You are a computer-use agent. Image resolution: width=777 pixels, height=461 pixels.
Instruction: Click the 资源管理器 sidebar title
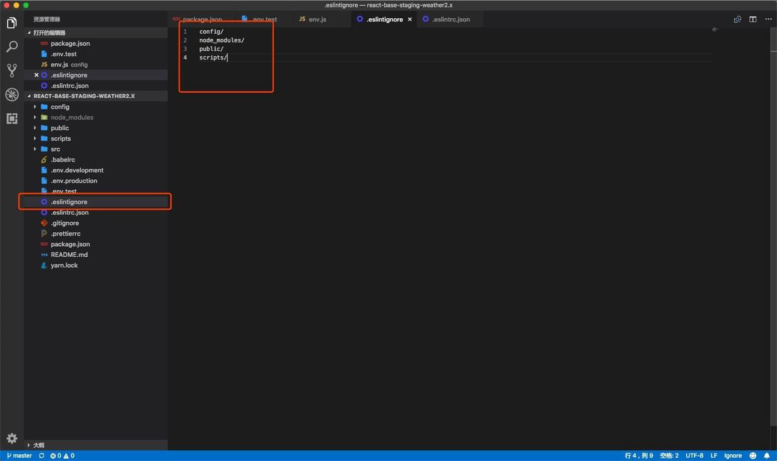pos(47,19)
